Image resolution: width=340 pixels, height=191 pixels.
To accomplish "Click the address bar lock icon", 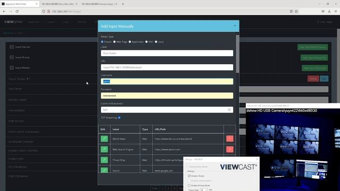I will click(x=48, y=11).
